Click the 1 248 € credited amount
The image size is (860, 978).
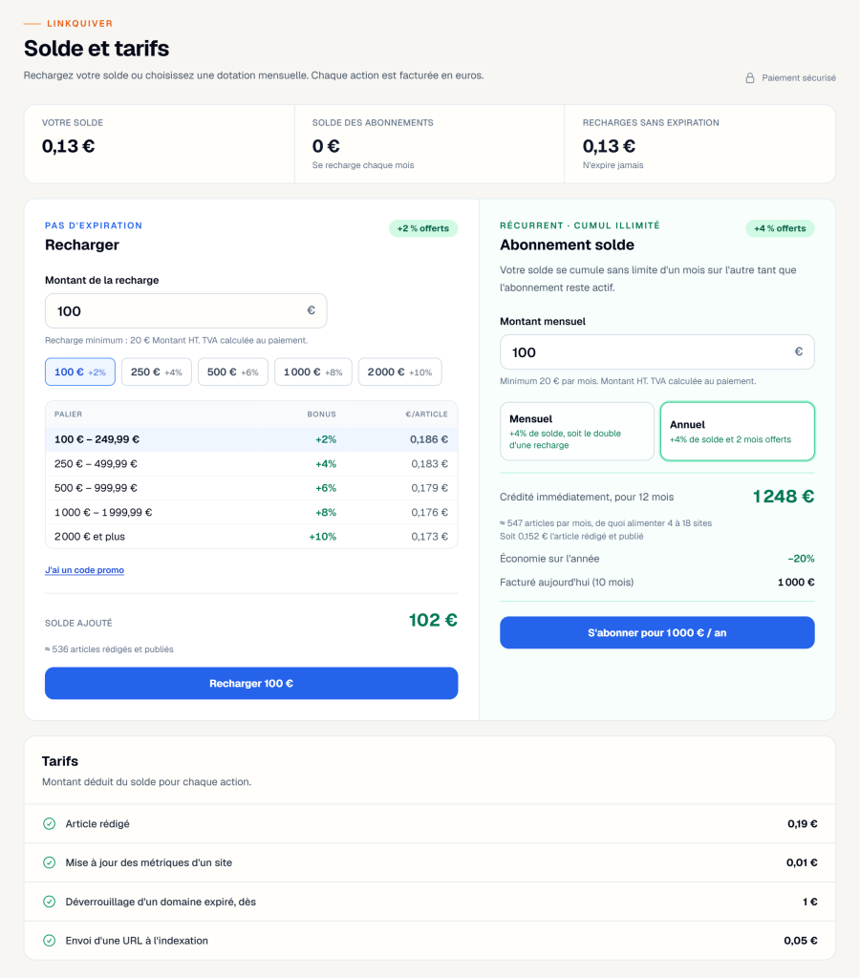(x=784, y=497)
